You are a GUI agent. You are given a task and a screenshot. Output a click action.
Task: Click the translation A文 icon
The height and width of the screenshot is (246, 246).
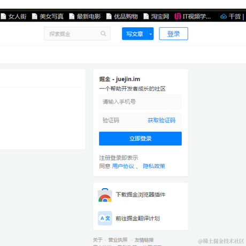point(105,218)
